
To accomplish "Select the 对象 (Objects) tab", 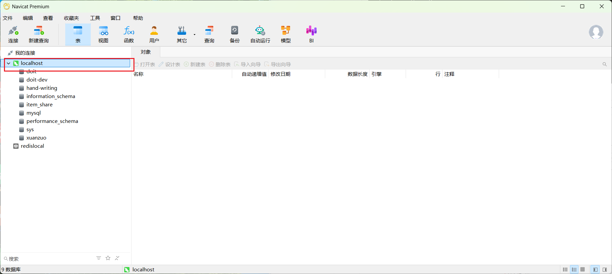I will [x=146, y=52].
